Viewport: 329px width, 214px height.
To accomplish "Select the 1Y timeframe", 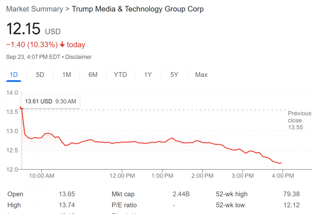I will click(148, 75).
